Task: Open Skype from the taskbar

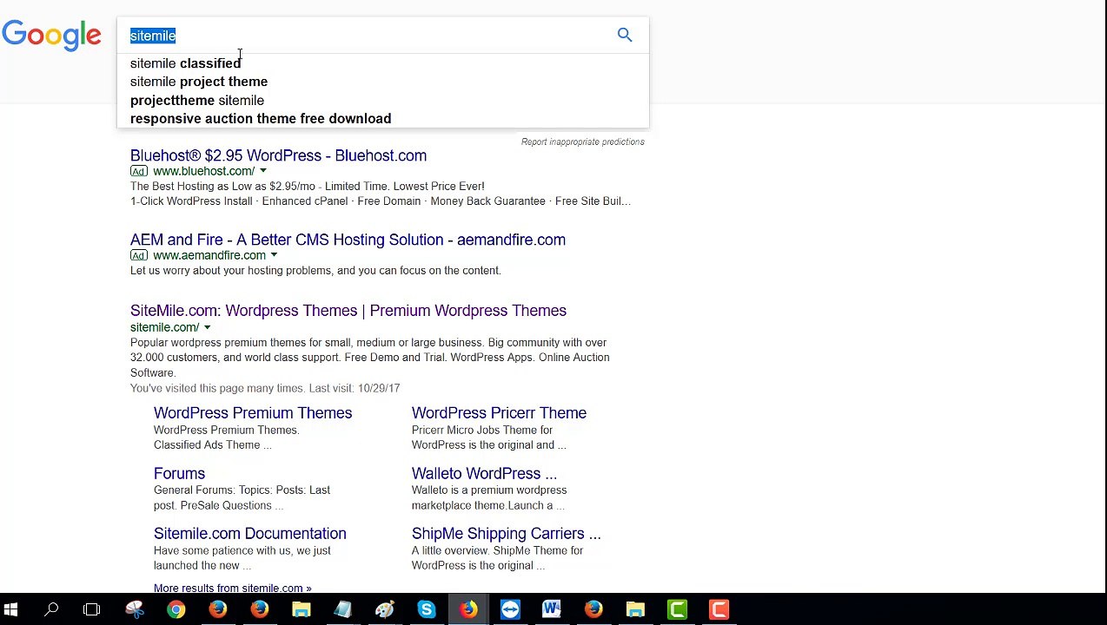Action: 426,609
